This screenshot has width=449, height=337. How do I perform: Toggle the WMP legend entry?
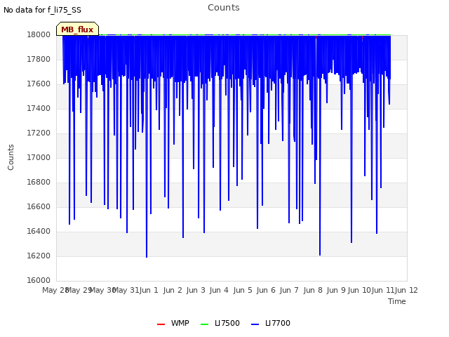tap(173, 323)
